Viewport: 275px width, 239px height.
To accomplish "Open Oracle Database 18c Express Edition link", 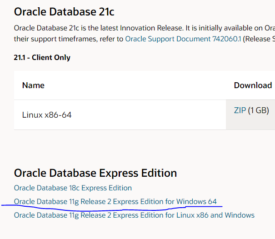I will coord(73,188).
